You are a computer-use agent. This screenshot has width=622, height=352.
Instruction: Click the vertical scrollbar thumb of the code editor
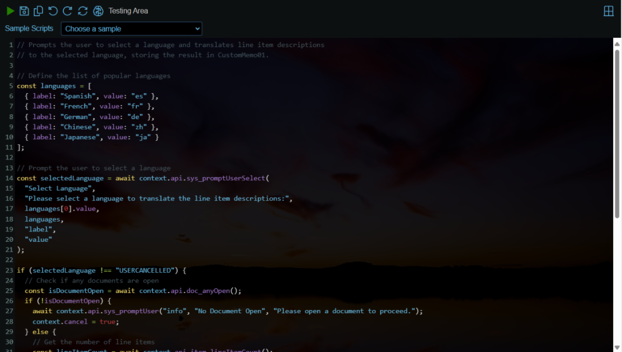click(x=617, y=134)
